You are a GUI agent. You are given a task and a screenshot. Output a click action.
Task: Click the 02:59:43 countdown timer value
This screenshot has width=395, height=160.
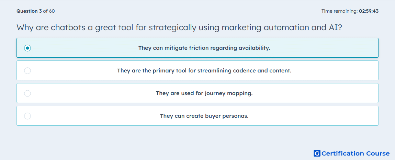coord(369,11)
